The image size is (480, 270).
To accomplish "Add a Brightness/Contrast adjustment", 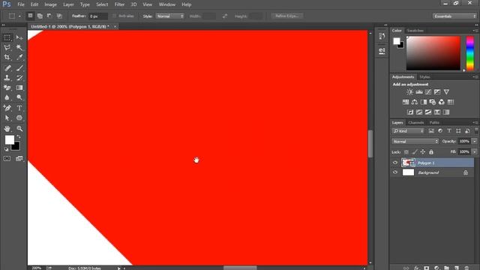I will (410, 91).
